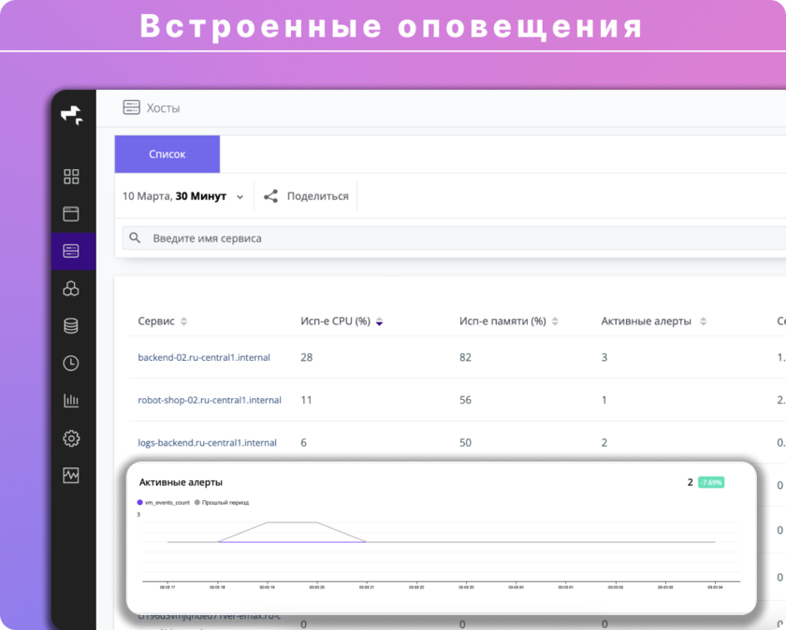Select the highlighted hosts server icon in sidebar
The image size is (786, 630).
point(71,251)
